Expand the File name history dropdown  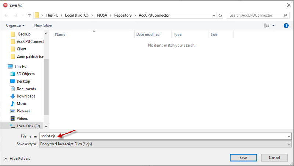[288, 136]
